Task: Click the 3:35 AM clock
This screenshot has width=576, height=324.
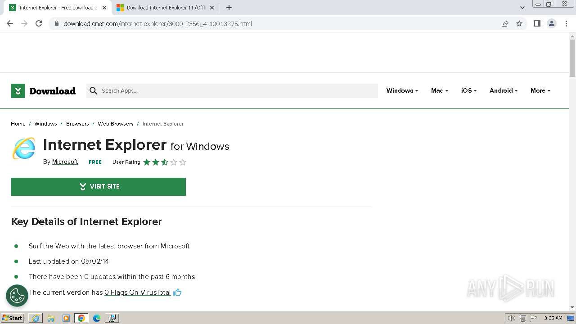Action: click(553, 318)
